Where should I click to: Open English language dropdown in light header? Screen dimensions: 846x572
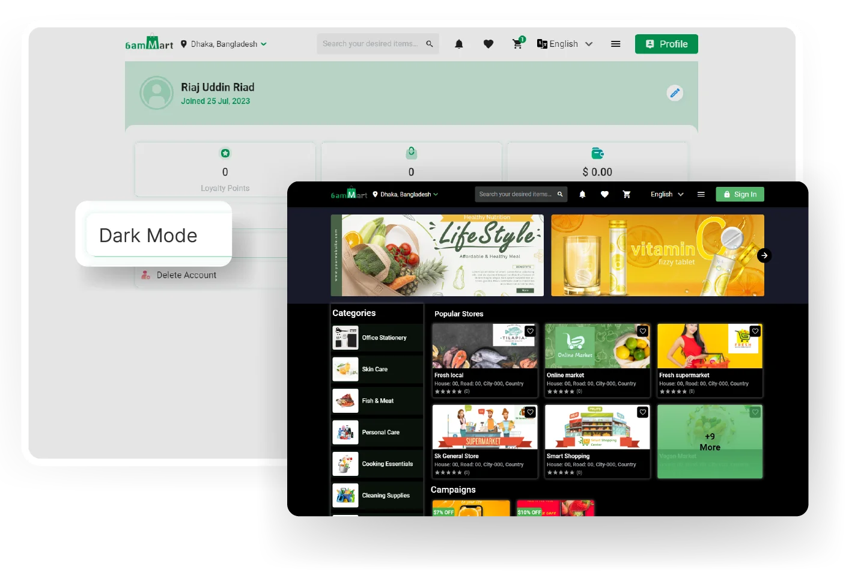(565, 44)
